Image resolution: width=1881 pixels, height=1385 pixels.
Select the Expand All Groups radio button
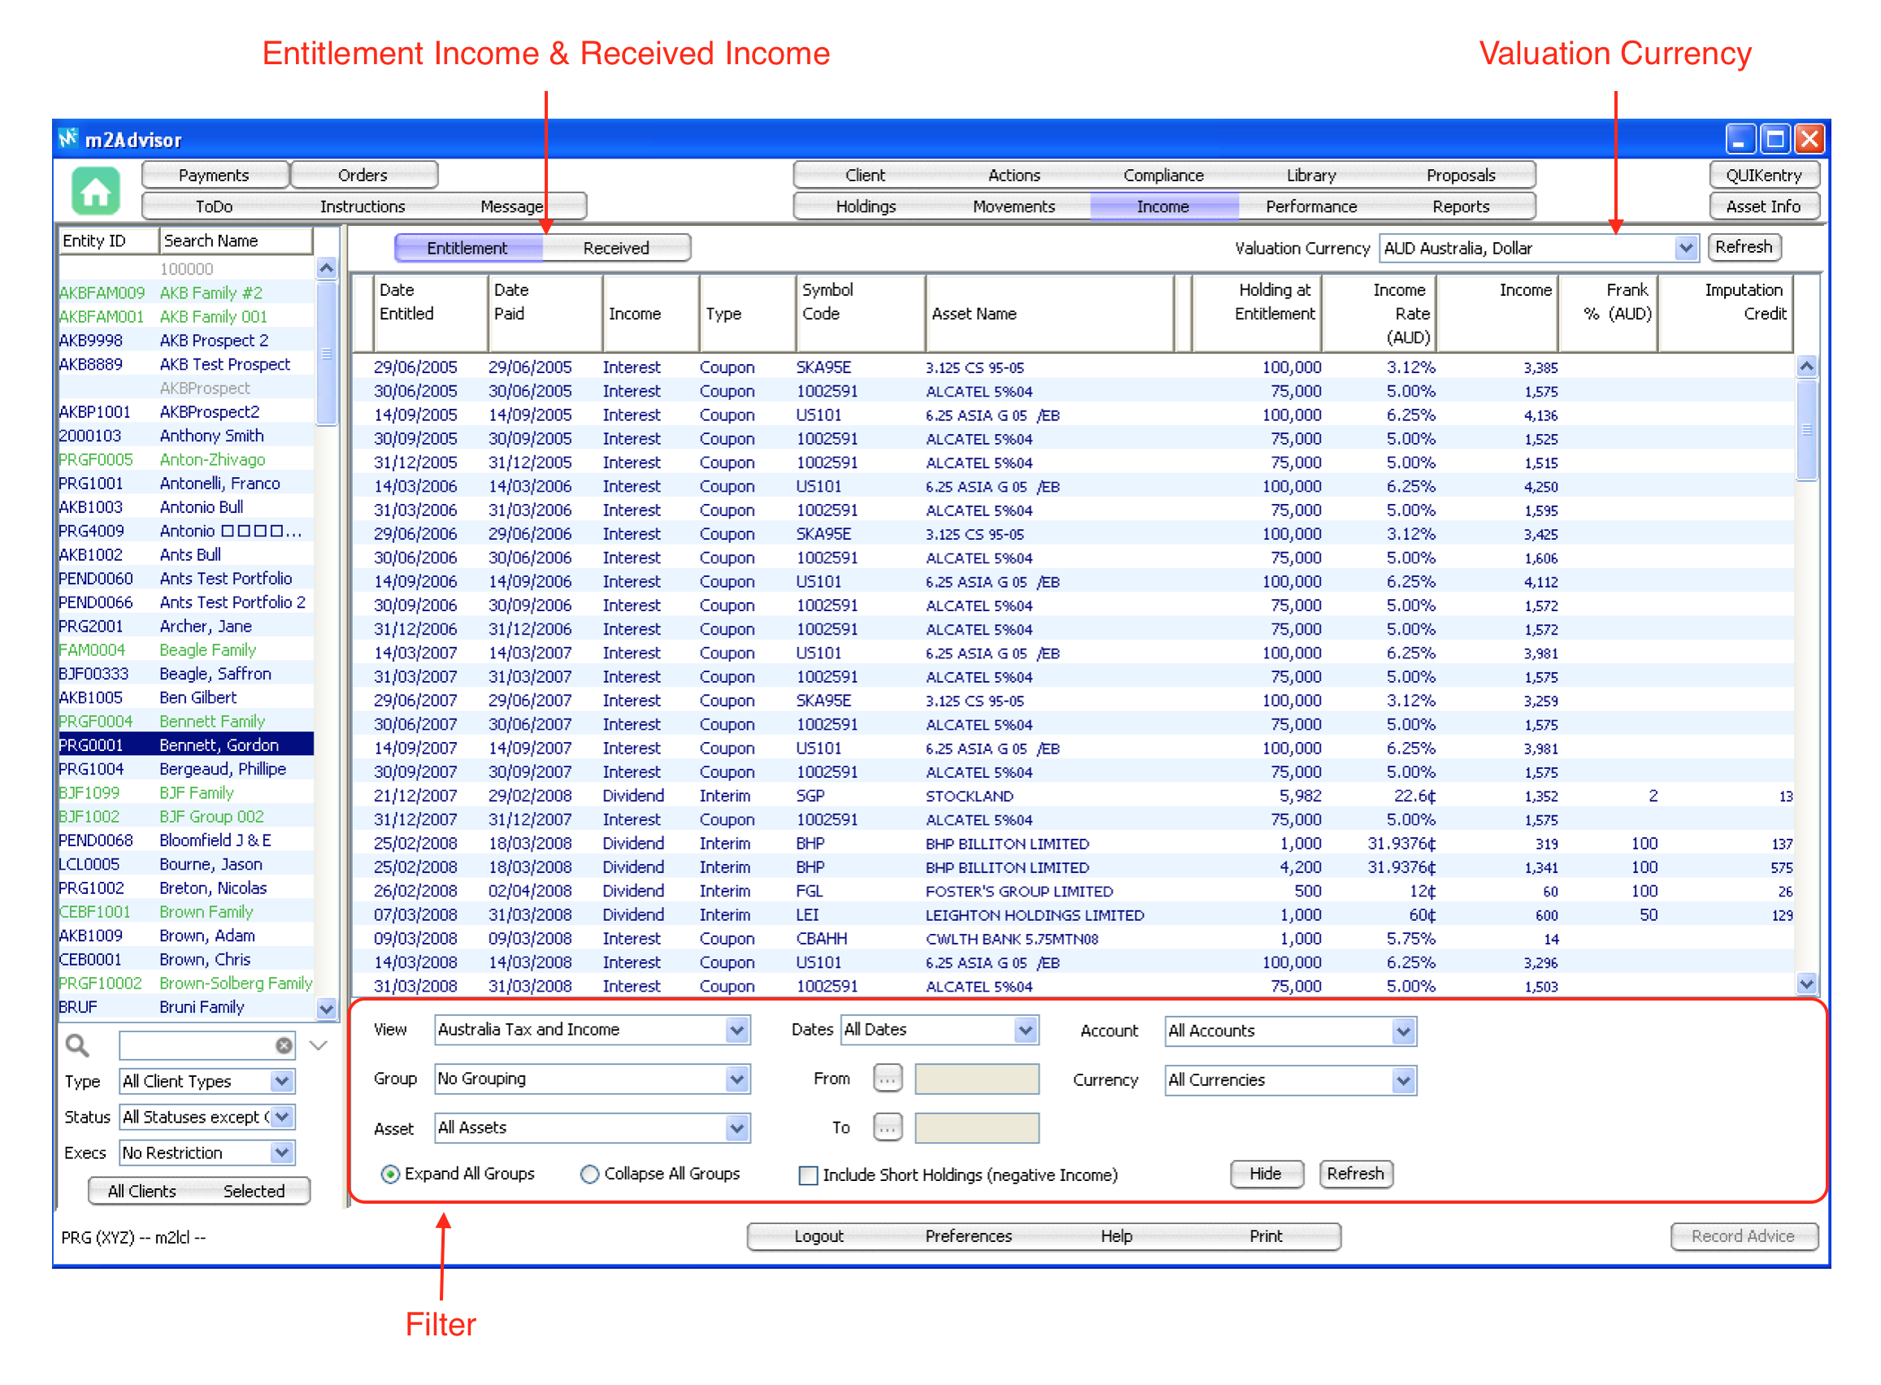pyautogui.click(x=390, y=1174)
